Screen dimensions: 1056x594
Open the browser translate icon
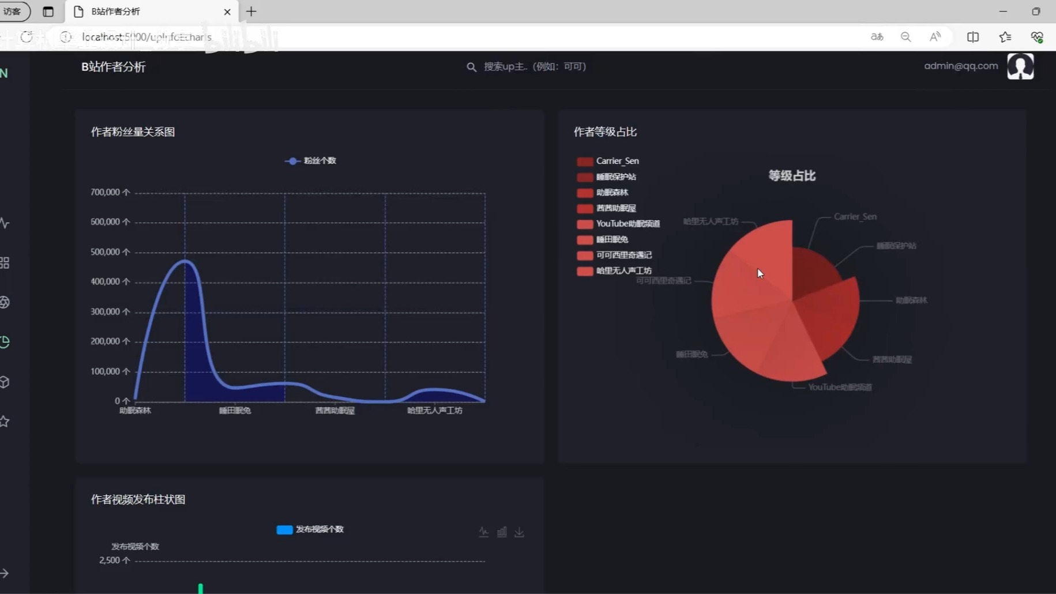coord(877,37)
